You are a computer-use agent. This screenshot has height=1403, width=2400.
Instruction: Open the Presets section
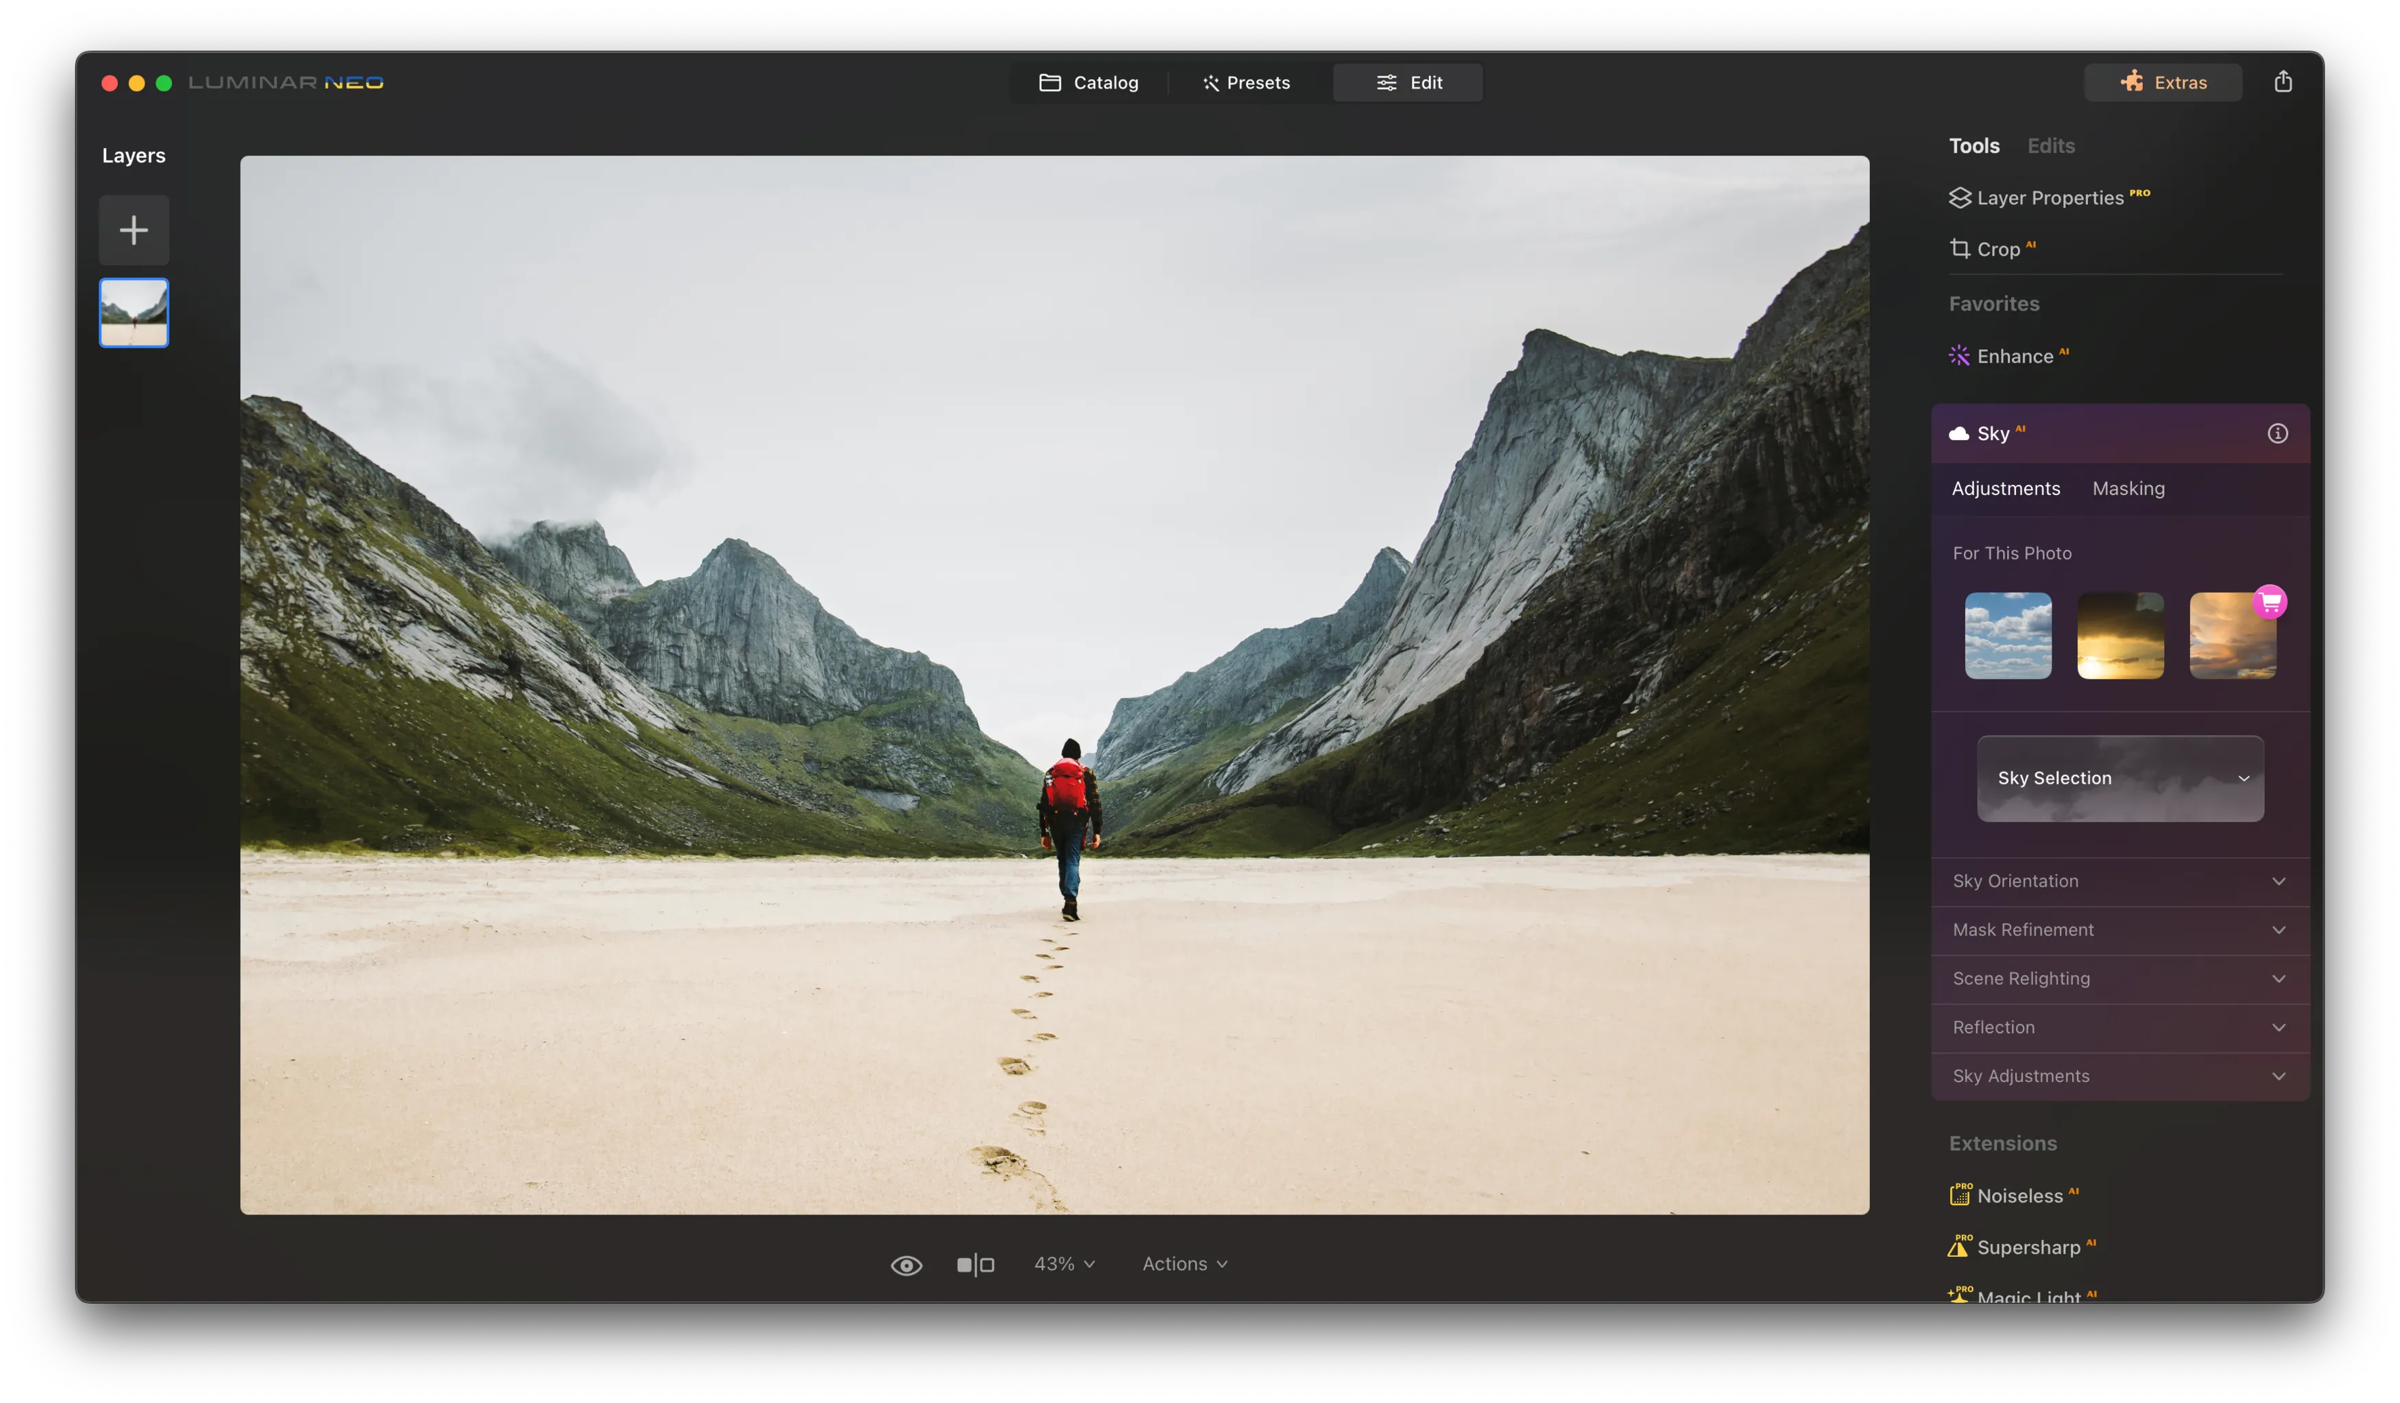(1246, 82)
